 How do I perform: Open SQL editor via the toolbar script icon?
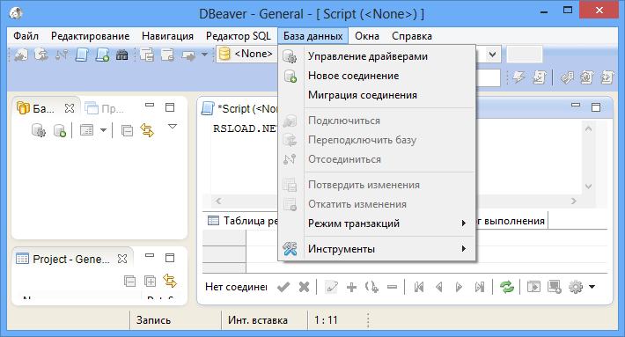tap(82, 55)
